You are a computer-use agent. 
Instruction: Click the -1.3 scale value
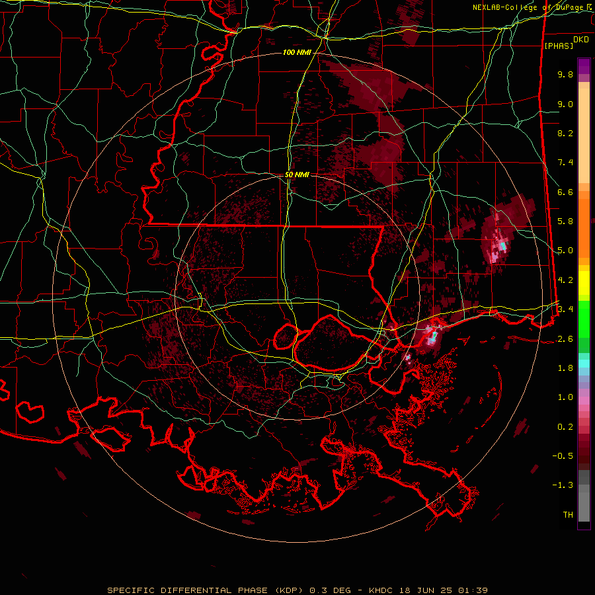coord(563,485)
